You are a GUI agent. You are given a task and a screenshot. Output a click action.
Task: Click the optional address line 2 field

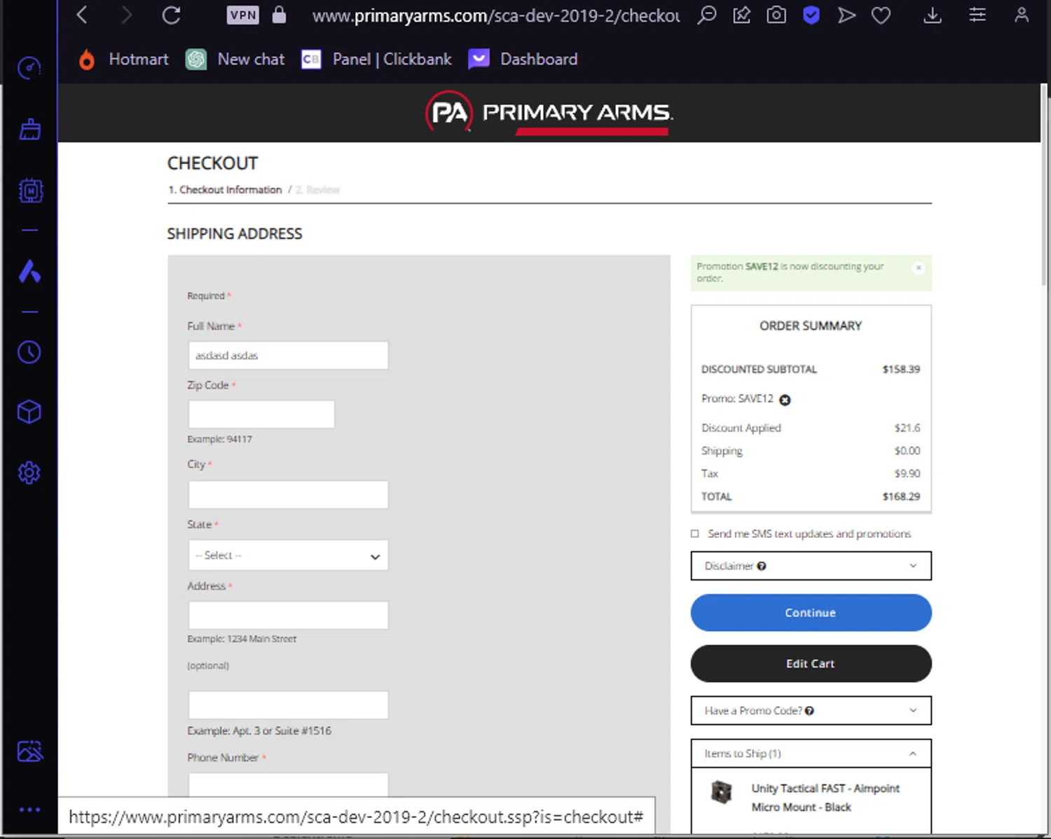click(x=288, y=705)
